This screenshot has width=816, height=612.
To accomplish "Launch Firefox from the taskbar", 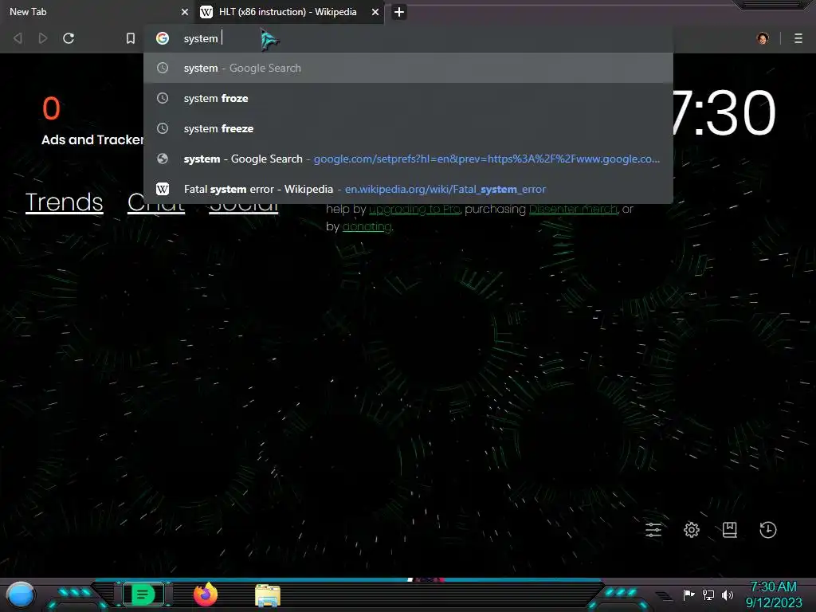I will [x=206, y=594].
